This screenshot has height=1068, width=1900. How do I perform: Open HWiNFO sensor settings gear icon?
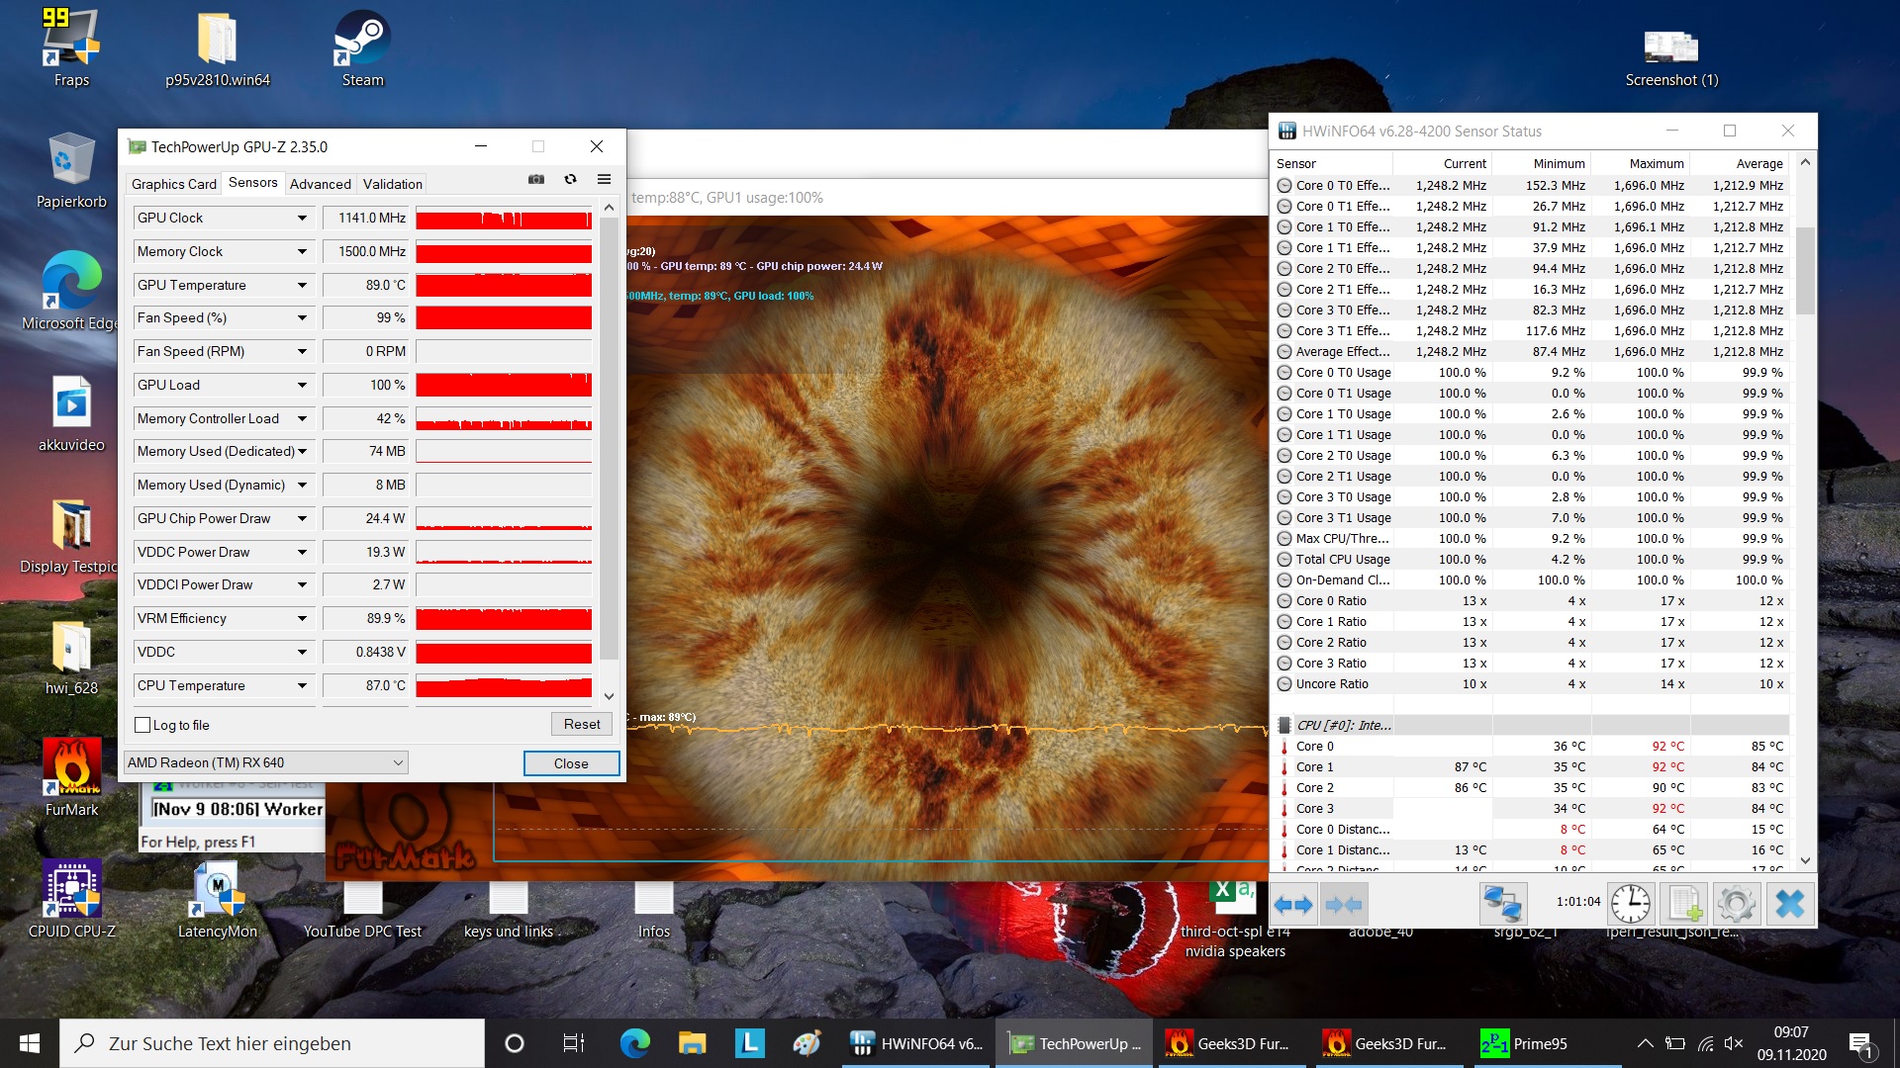[x=1737, y=904]
